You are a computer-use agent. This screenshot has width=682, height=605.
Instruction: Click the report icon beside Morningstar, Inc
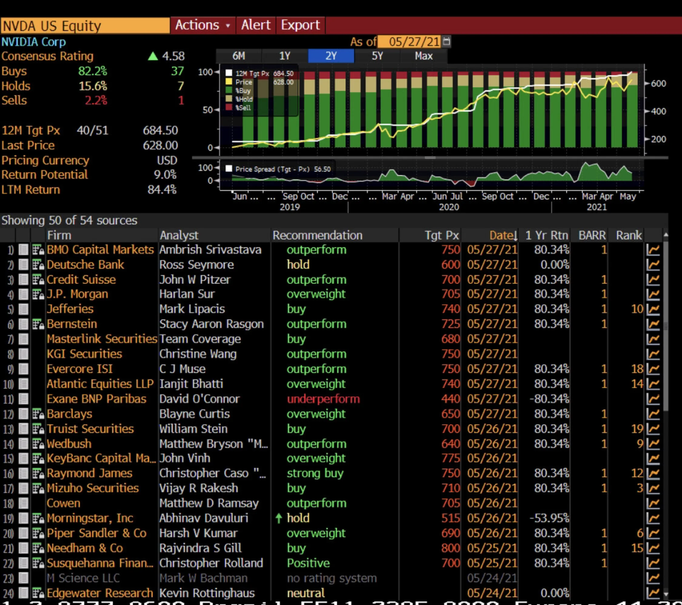(x=38, y=518)
